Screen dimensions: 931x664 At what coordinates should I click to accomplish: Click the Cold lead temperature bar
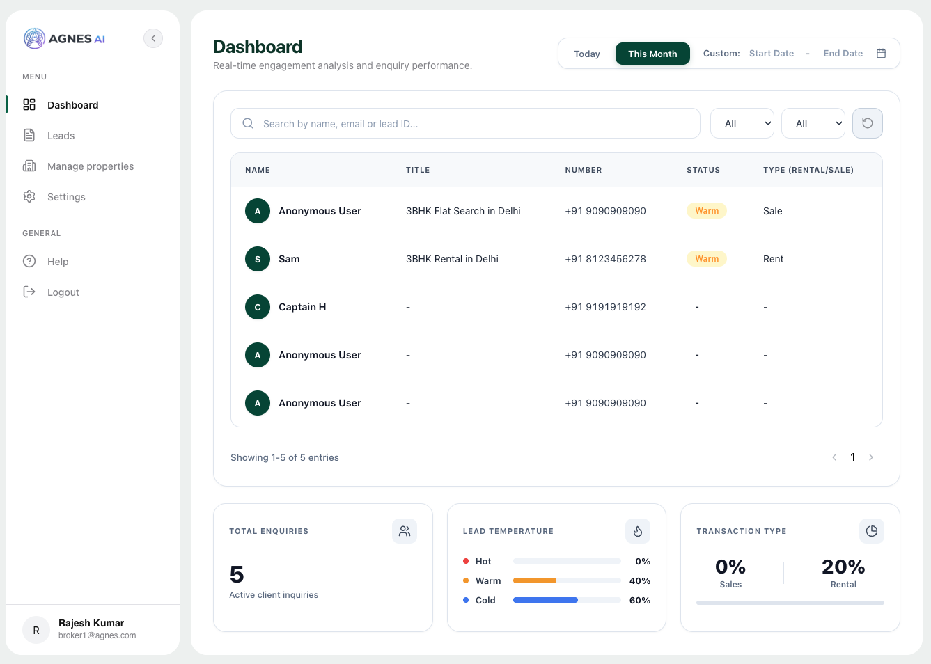[567, 600]
